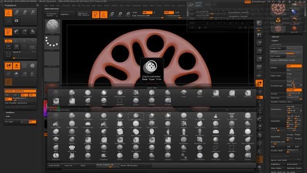Toggle the orange Rgb button

click(147, 12)
